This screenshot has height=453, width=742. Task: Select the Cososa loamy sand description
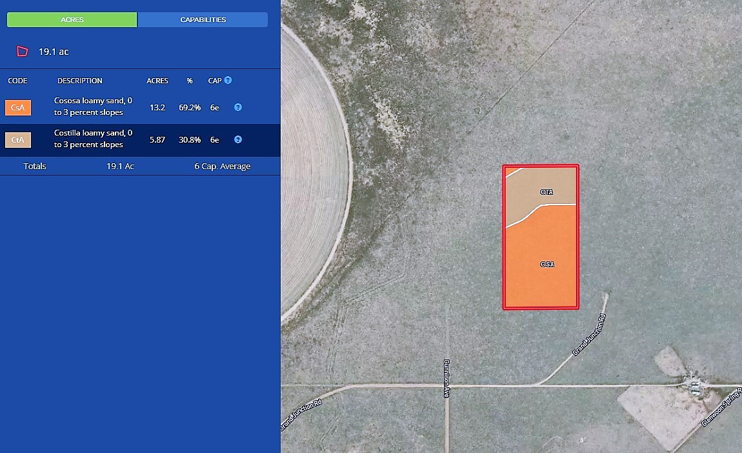coord(93,106)
